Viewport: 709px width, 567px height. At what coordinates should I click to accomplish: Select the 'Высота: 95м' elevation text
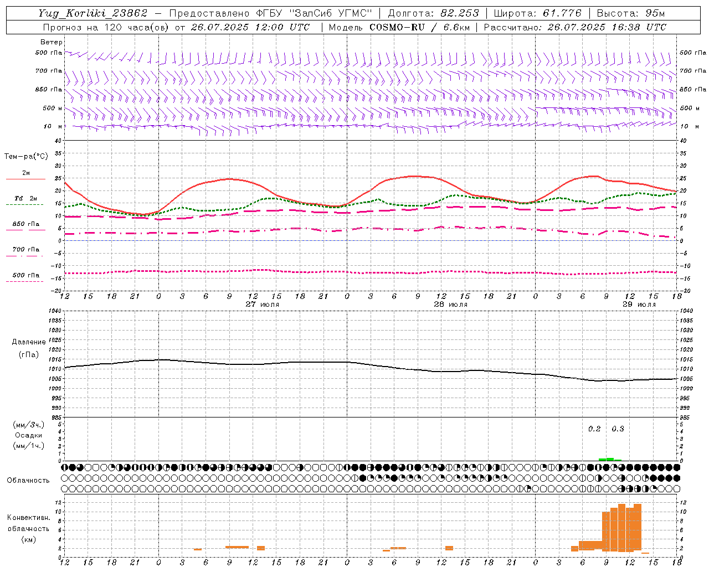631,13
